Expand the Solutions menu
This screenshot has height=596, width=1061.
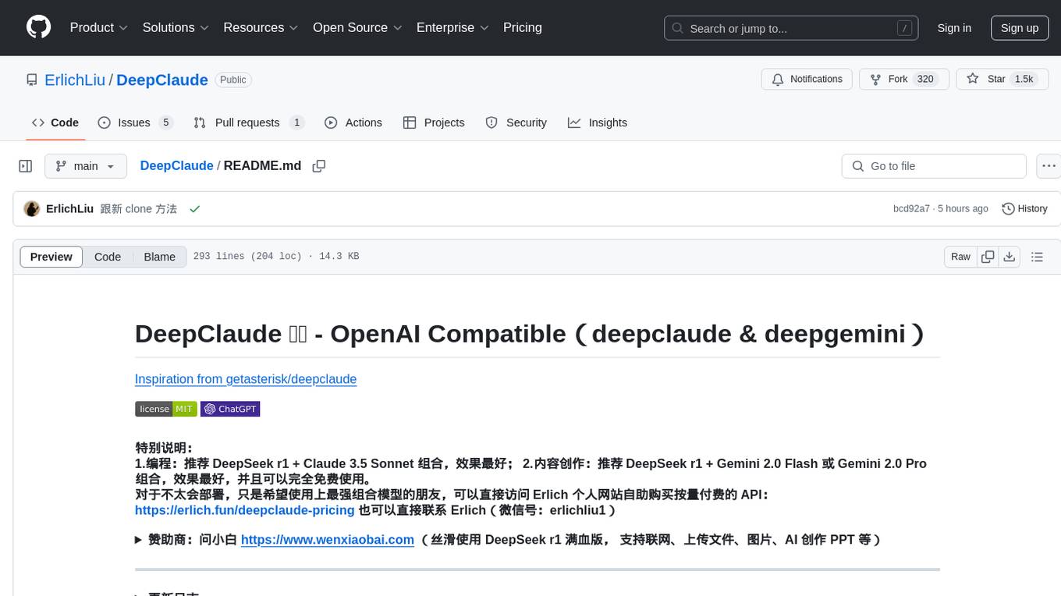tap(176, 27)
